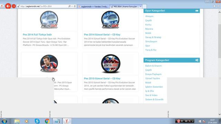The width and height of the screenshot is (221, 124).
Task: Click the gears icon in Program Kategorileri header
Action: 197,60
